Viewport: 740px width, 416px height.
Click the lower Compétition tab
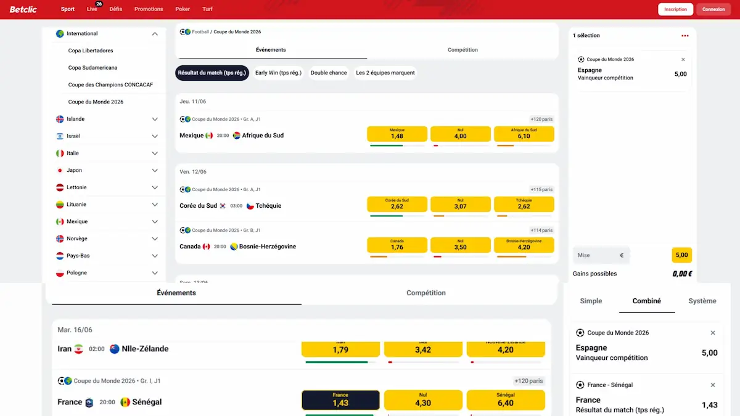pyautogui.click(x=426, y=293)
